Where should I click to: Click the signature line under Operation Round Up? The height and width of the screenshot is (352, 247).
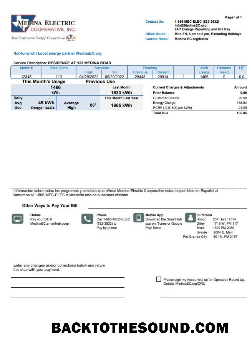(x=204, y=297)
